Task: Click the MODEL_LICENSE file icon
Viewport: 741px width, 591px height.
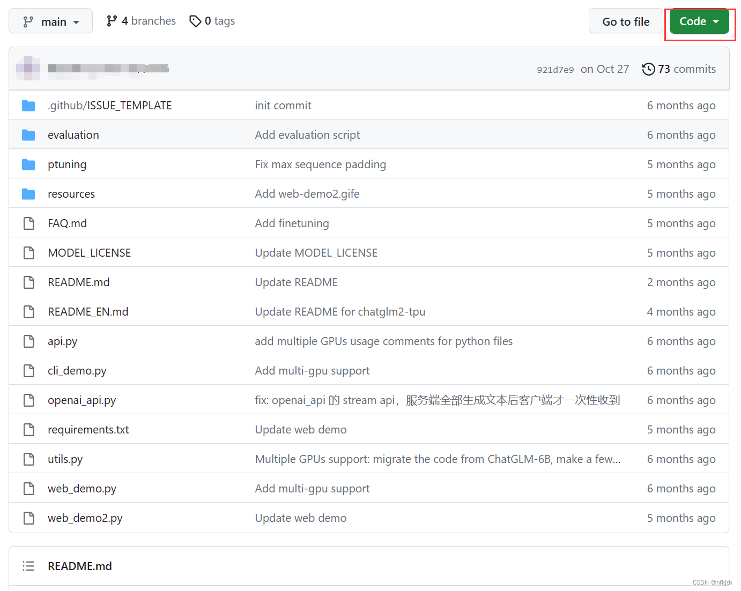Action: coord(28,253)
